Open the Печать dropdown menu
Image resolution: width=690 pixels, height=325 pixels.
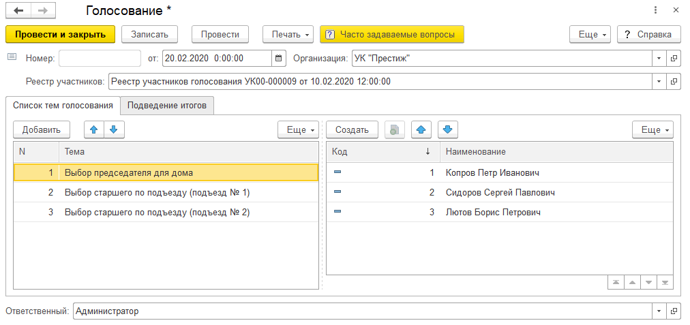[x=288, y=34]
